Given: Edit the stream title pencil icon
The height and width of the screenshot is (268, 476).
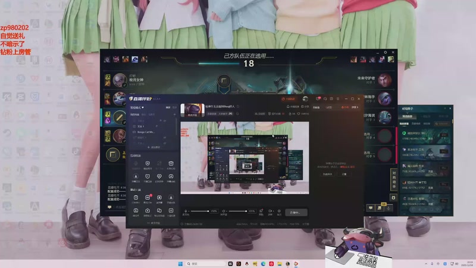Looking at the screenshot, I should tap(238, 107).
